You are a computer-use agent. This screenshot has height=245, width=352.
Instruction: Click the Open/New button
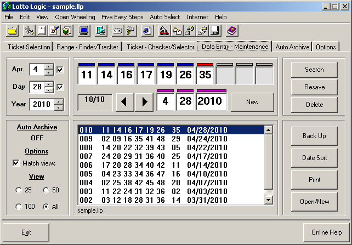[314, 202]
